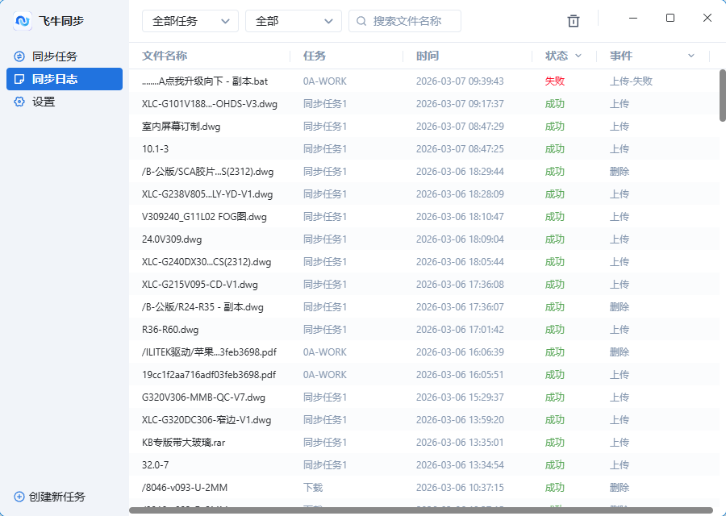726x516 pixels.
Task: Click the 任务 column header
Action: pyautogui.click(x=315, y=56)
